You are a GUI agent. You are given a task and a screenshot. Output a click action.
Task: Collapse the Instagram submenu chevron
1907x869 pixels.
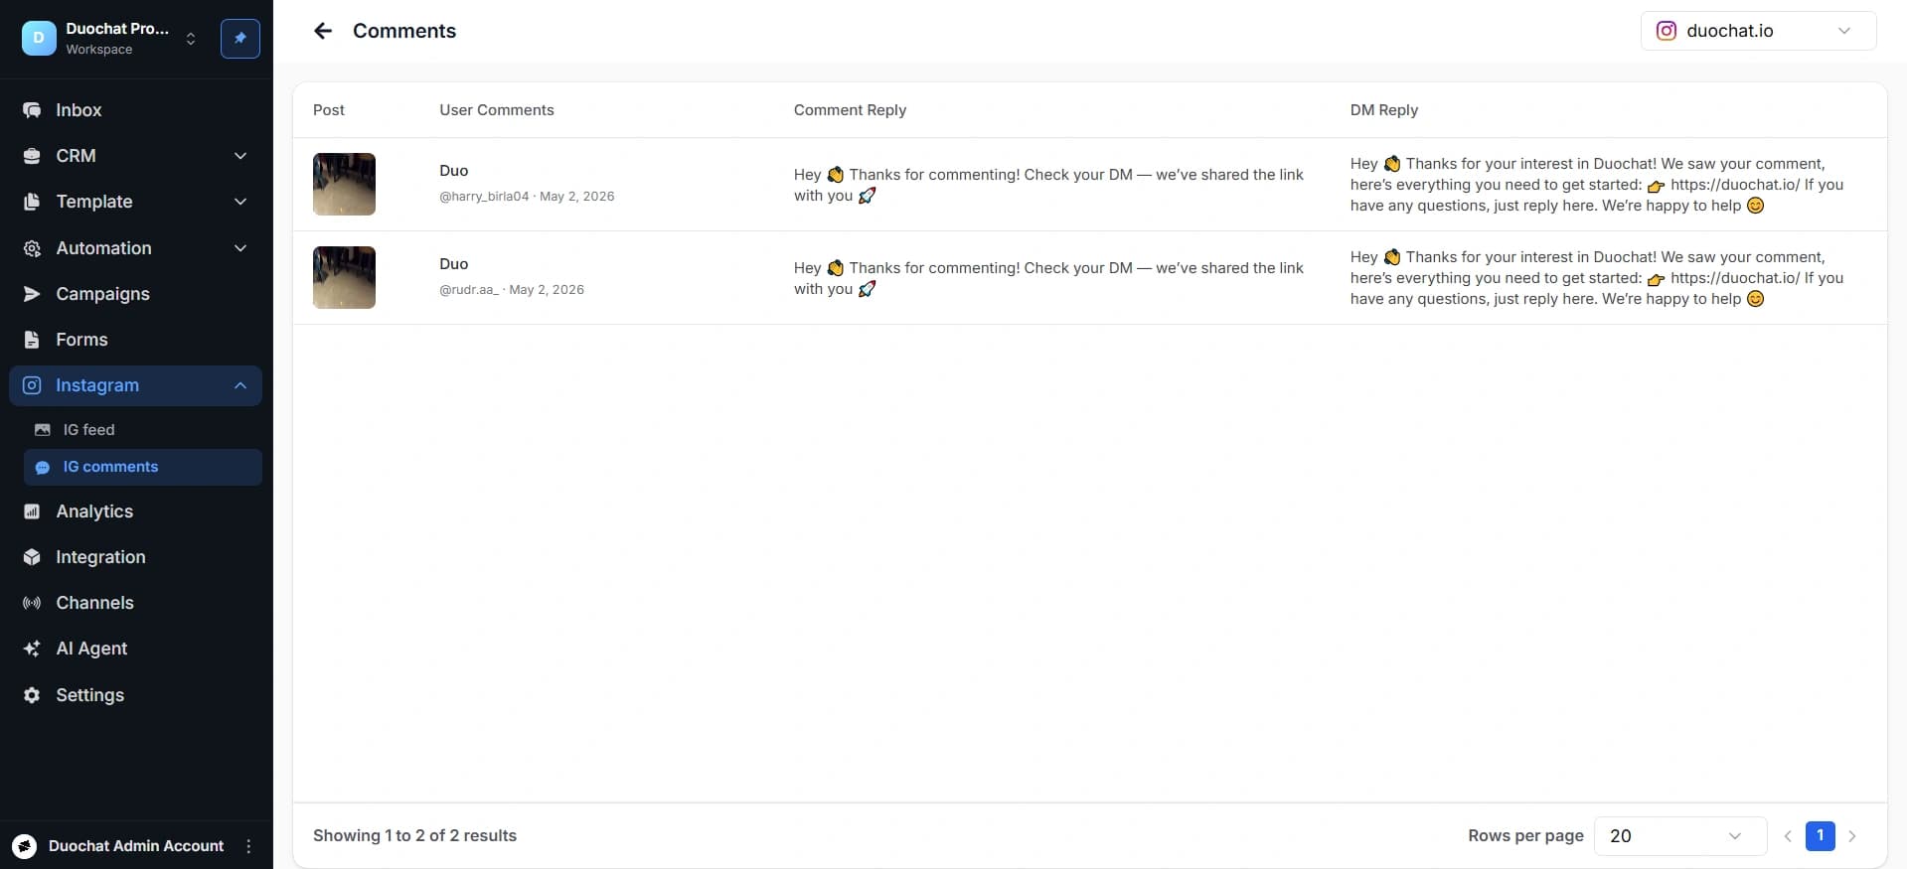[240, 385]
